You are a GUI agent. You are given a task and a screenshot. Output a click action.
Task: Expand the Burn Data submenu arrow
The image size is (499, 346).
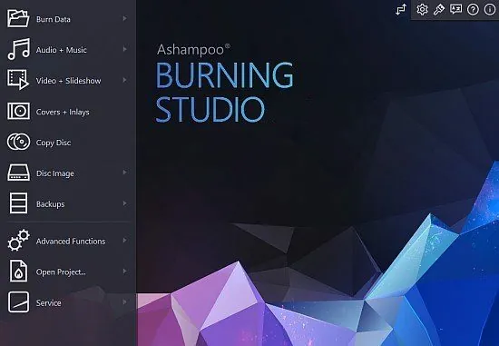tap(125, 19)
